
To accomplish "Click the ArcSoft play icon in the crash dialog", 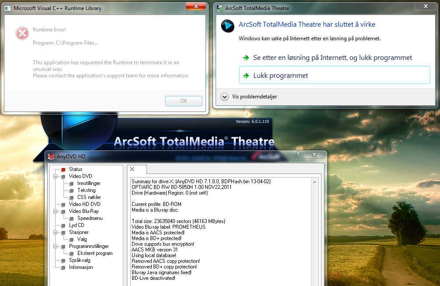I will pyautogui.click(x=227, y=26).
